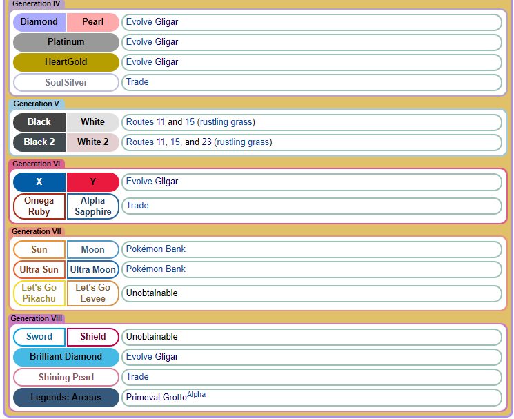Select Primeval Grotto text
Image resolution: width=514 pixels, height=419 pixels.
pyautogui.click(x=157, y=398)
